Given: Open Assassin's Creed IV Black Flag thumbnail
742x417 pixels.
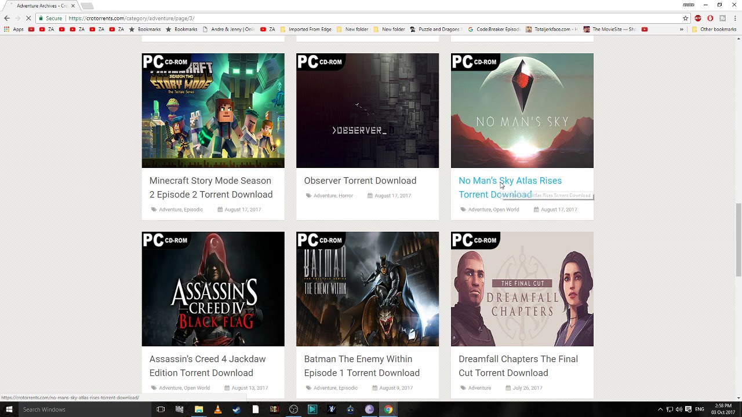Looking at the screenshot, I should 213,289.
